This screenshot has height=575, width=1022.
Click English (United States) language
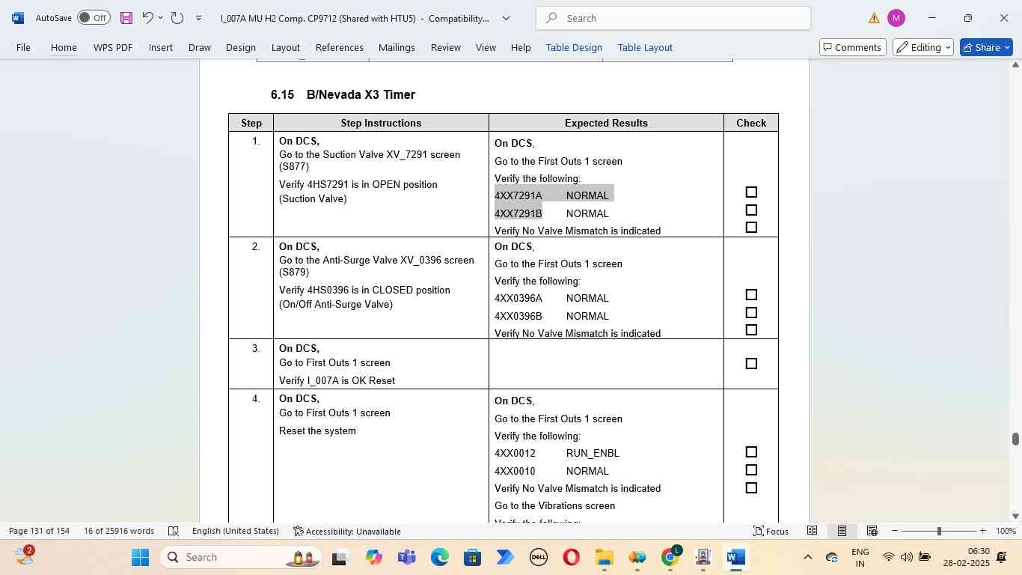click(236, 531)
